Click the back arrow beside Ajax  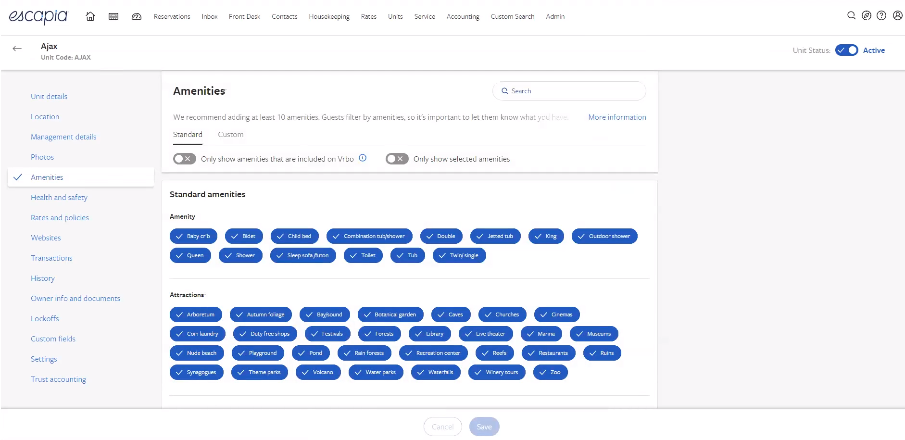17,49
